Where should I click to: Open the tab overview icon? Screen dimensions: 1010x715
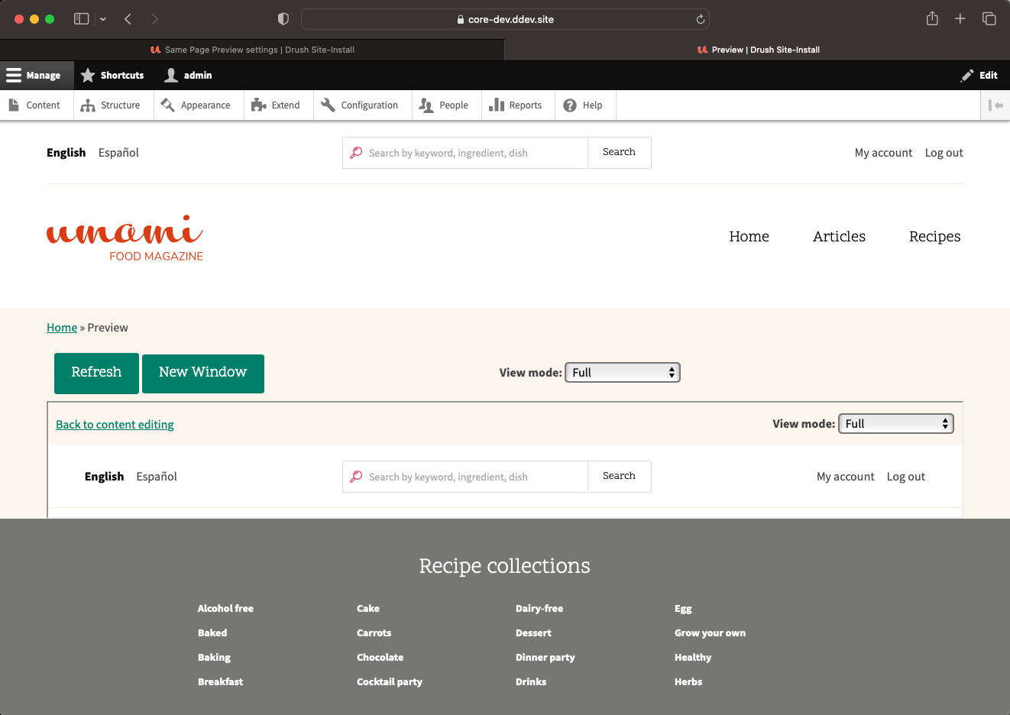coord(989,19)
